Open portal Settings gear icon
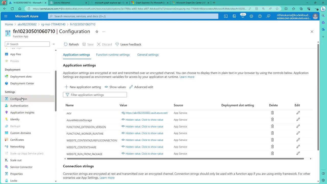 tap(251, 16)
